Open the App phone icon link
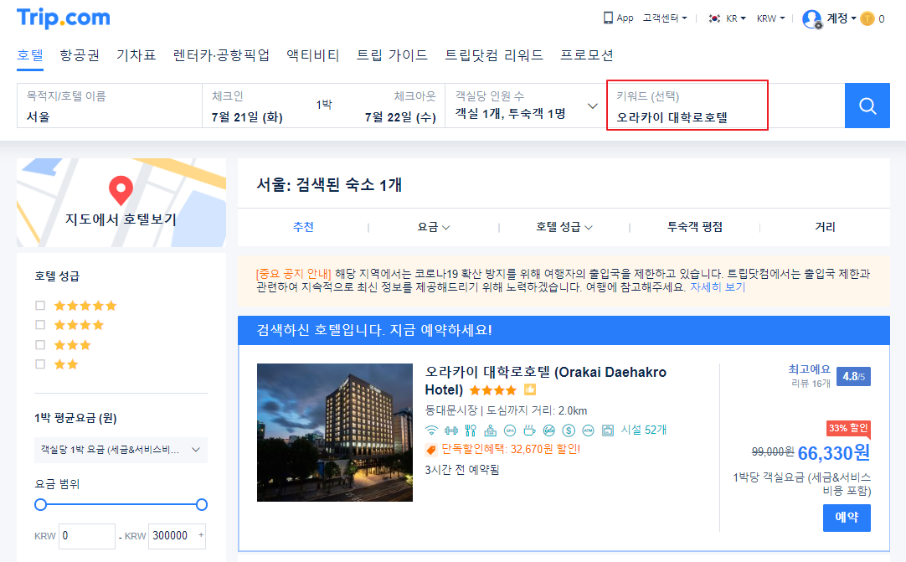The height and width of the screenshot is (562, 906). (x=608, y=18)
